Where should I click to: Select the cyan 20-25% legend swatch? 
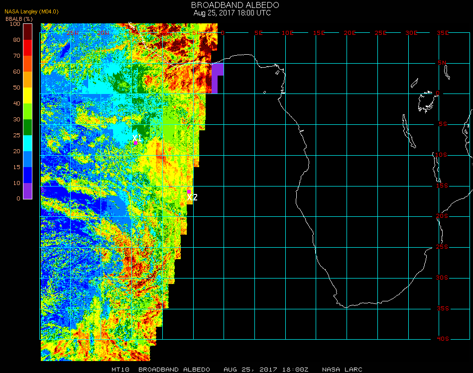28,143
